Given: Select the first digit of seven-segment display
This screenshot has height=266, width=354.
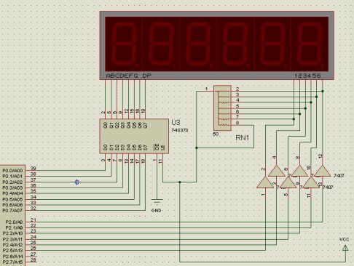Looking at the screenshot, I should click(x=124, y=44).
